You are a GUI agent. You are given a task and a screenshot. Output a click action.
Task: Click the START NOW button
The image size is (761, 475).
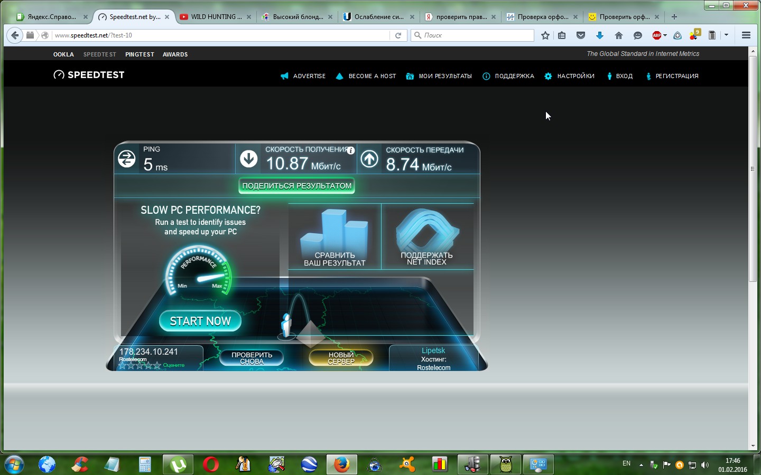tap(200, 321)
